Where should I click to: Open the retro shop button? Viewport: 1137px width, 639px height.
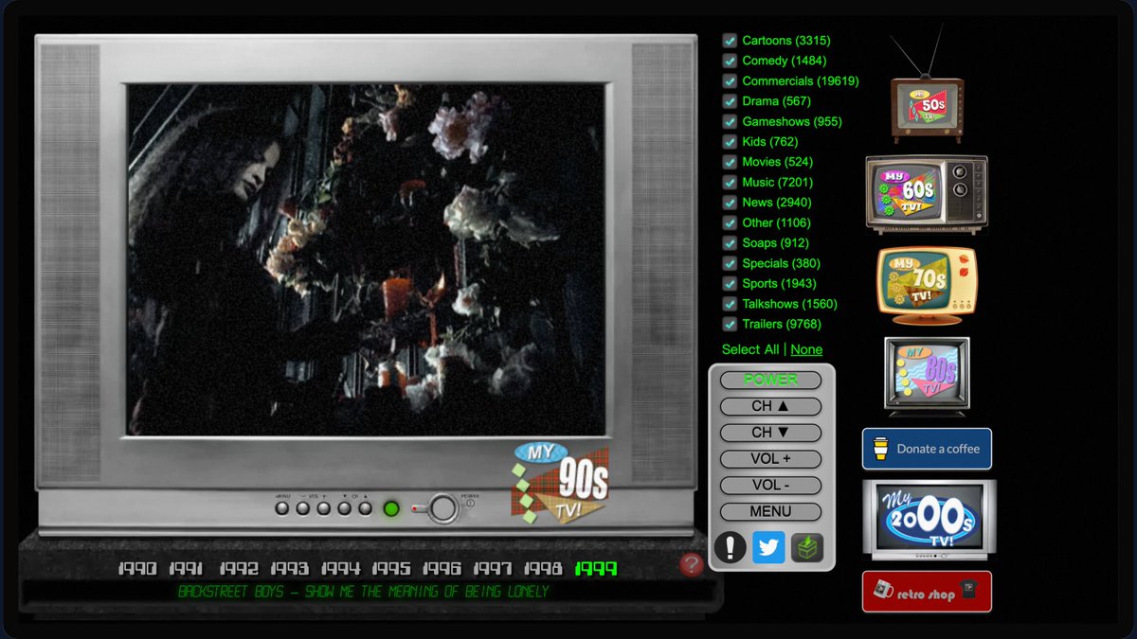(x=927, y=592)
